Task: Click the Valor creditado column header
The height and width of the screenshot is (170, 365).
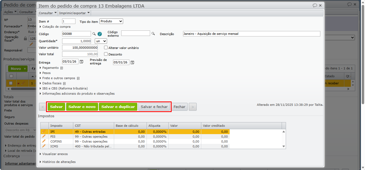Action: 241,126
